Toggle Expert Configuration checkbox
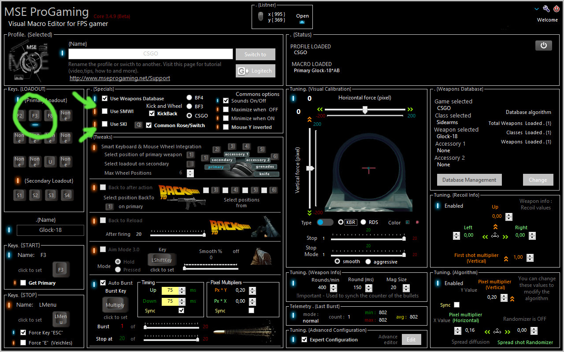564x352 pixels. (304, 340)
